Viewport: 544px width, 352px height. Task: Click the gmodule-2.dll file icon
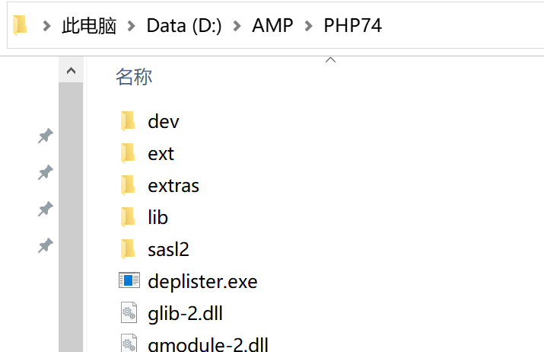128,343
